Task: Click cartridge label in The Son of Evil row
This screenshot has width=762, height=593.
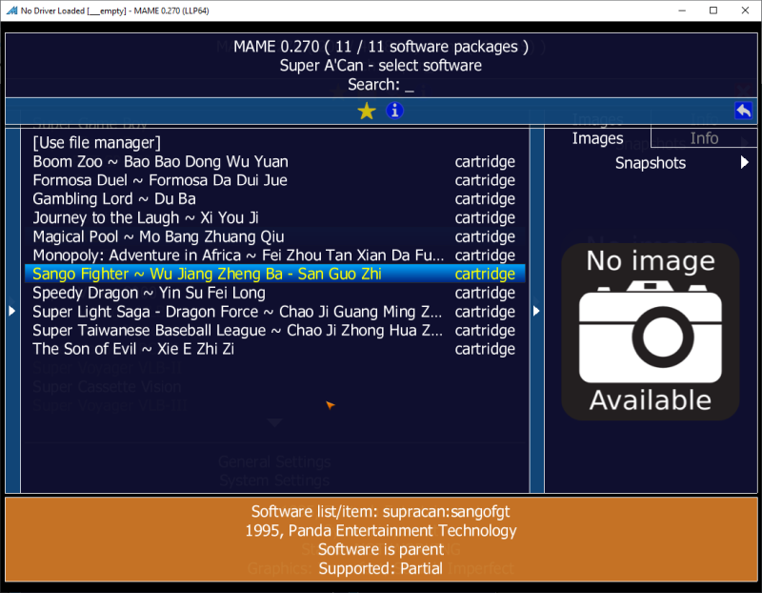Action: tap(485, 349)
